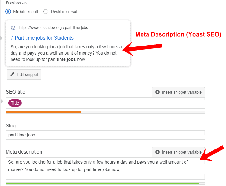Click the Edit snippet pencil button

24,75
